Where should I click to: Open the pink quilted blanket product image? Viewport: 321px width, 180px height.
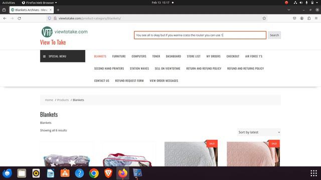[x=253, y=153]
